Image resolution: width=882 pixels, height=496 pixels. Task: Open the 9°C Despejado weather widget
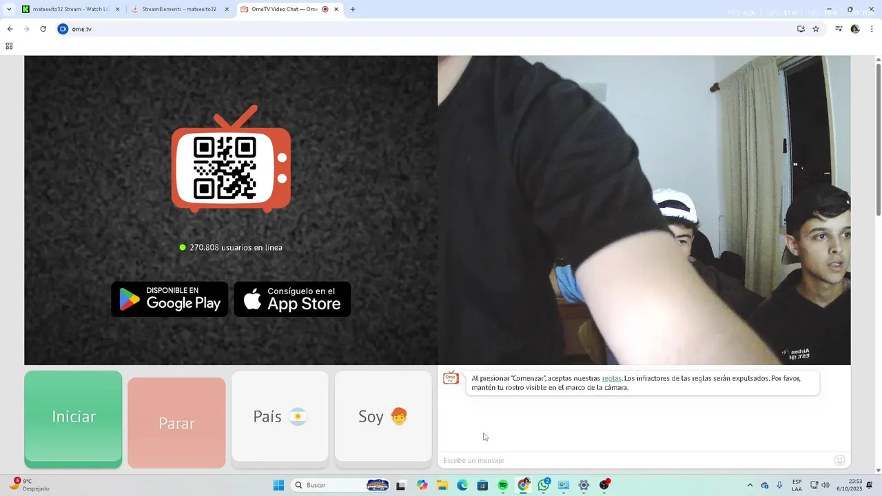pos(28,485)
